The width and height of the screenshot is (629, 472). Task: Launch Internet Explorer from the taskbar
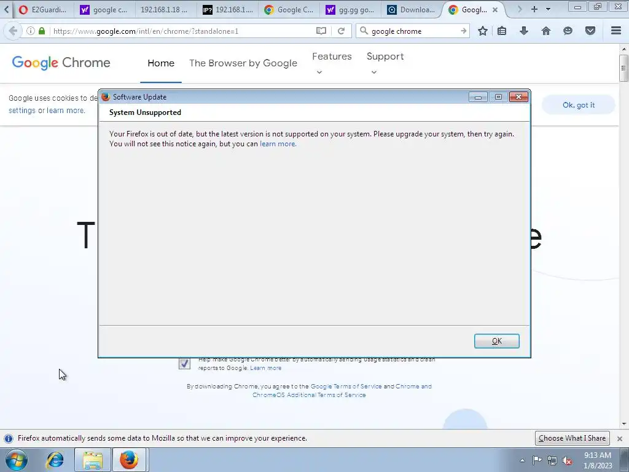[55, 460]
